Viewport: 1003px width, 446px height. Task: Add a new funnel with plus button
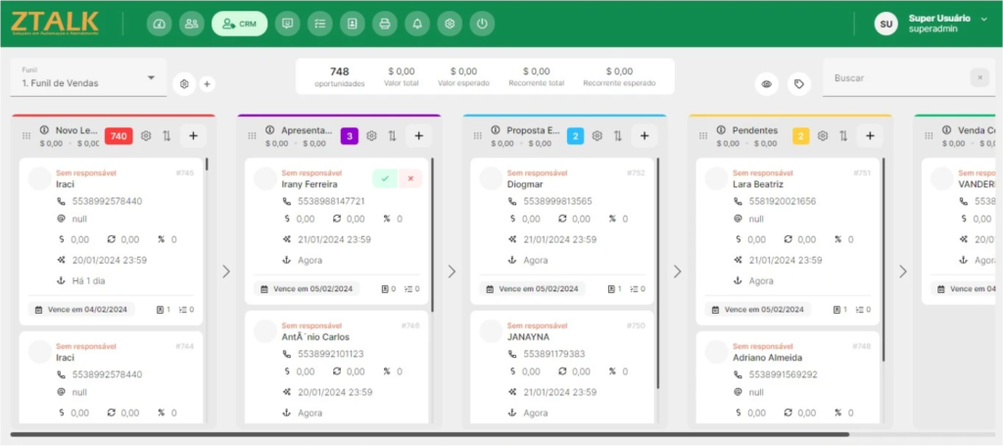pyautogui.click(x=207, y=84)
